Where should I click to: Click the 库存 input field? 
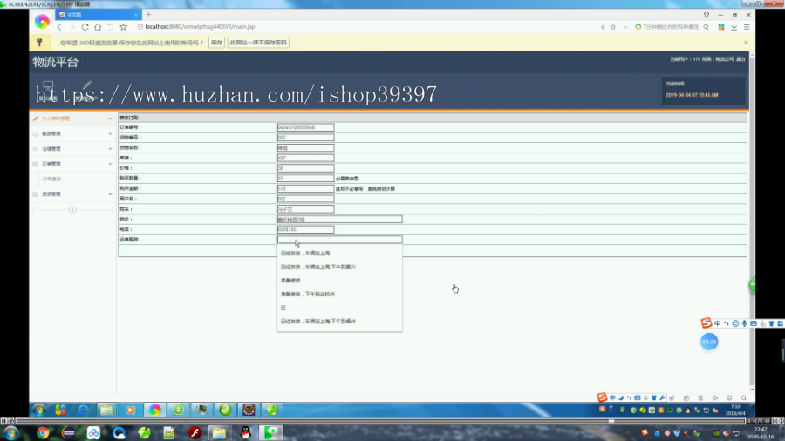click(x=305, y=158)
